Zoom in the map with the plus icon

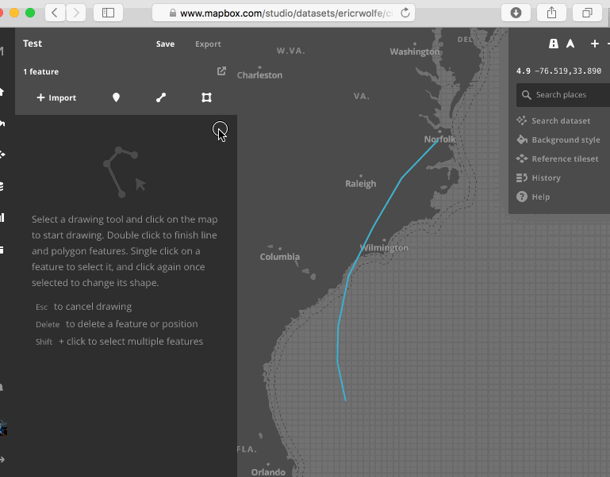(x=594, y=44)
